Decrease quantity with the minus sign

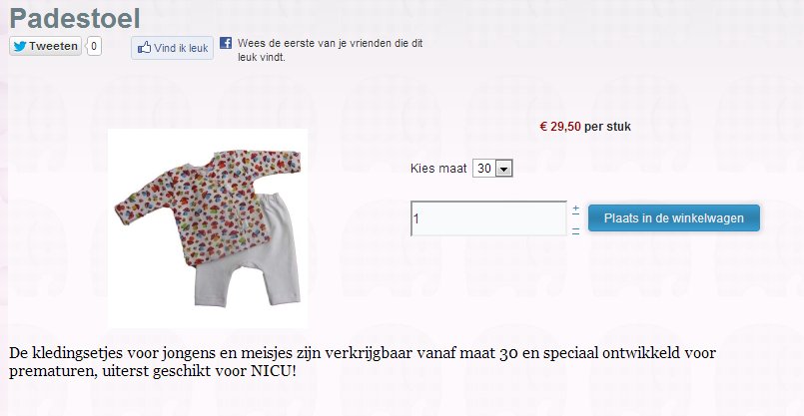tap(575, 230)
